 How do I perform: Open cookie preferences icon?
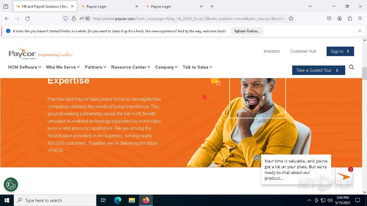[x=11, y=185]
